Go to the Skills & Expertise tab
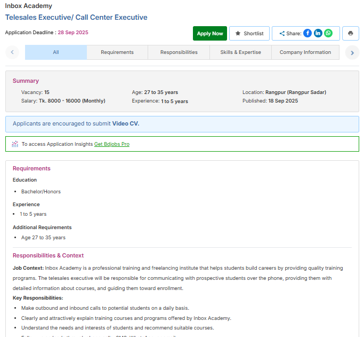Screen dimensions: 364x337 click(240, 52)
